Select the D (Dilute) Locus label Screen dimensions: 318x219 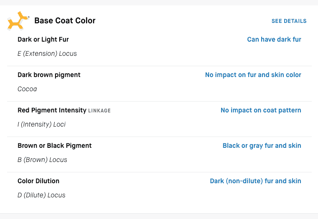tap(41, 195)
